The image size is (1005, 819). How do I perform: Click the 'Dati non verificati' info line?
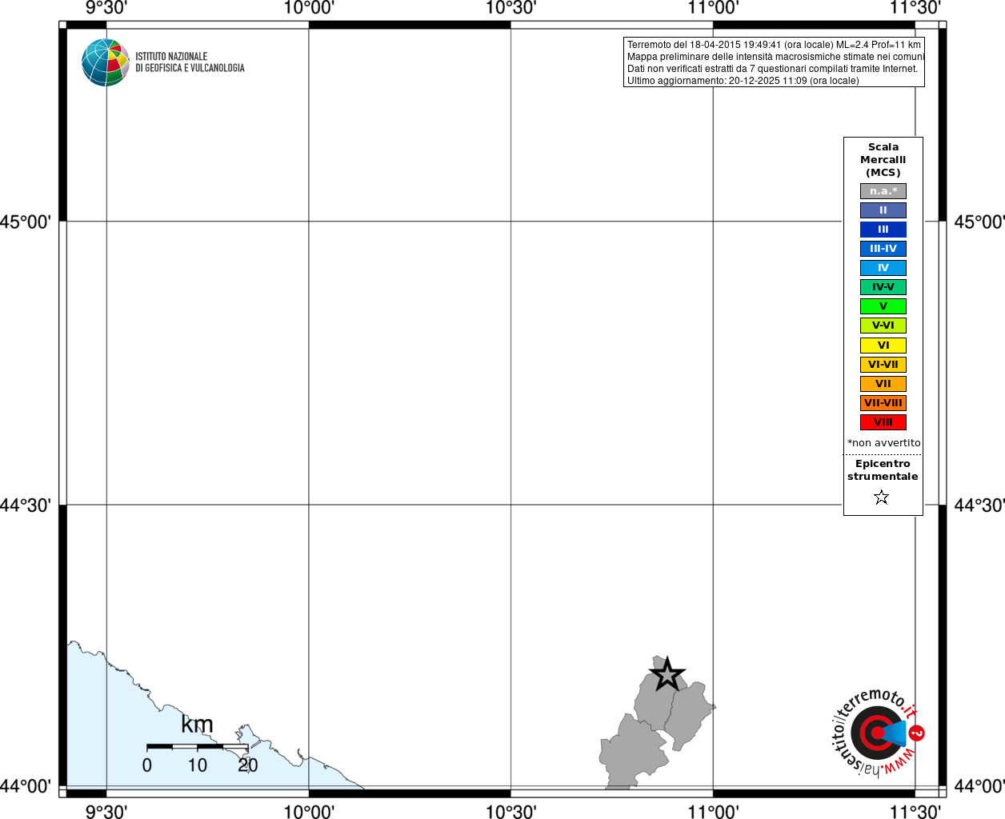click(x=772, y=69)
